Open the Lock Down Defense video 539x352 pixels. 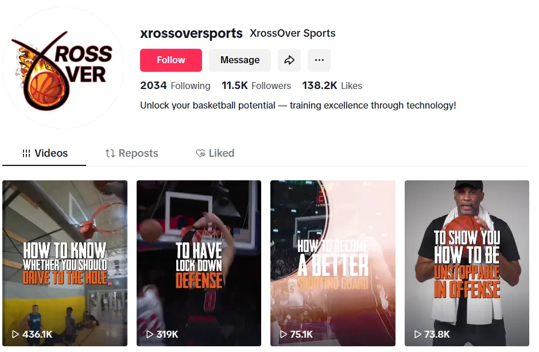(x=199, y=264)
